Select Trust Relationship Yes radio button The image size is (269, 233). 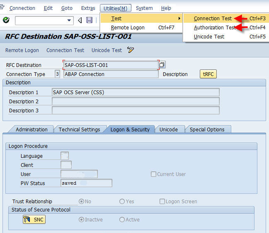click(x=122, y=201)
